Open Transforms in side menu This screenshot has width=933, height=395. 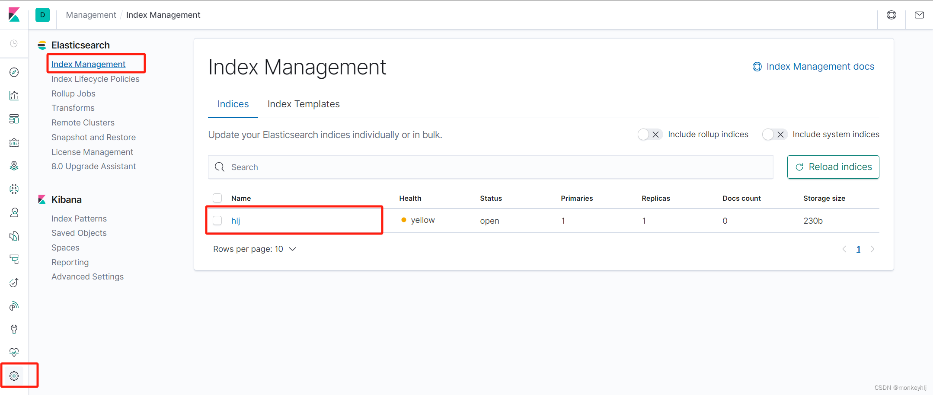[x=73, y=108]
